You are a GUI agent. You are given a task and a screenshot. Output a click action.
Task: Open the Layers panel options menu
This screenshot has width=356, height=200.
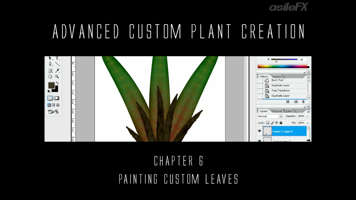click(308, 111)
